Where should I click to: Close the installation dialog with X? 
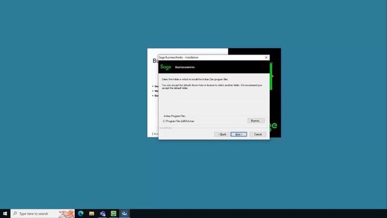266,58
